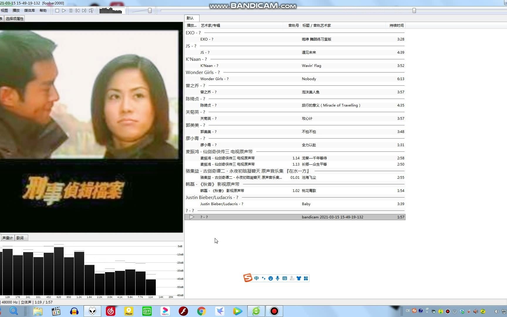
Task: Stop playback with the square Stop button
Action: tap(57, 11)
